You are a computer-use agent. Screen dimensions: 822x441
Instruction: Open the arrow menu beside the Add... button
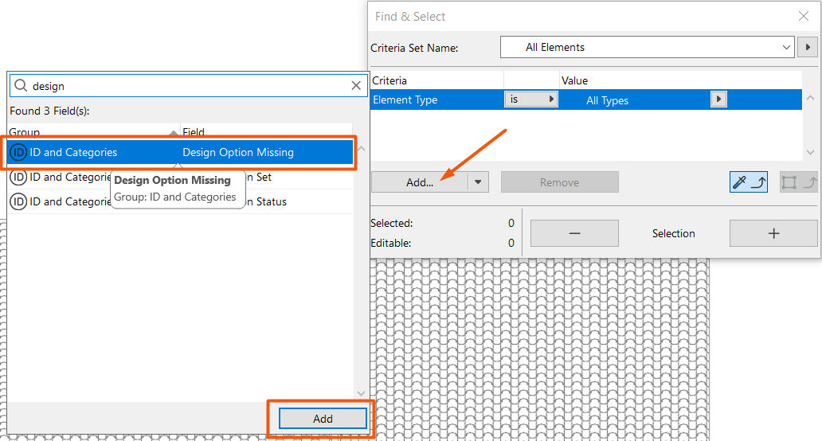[478, 182]
